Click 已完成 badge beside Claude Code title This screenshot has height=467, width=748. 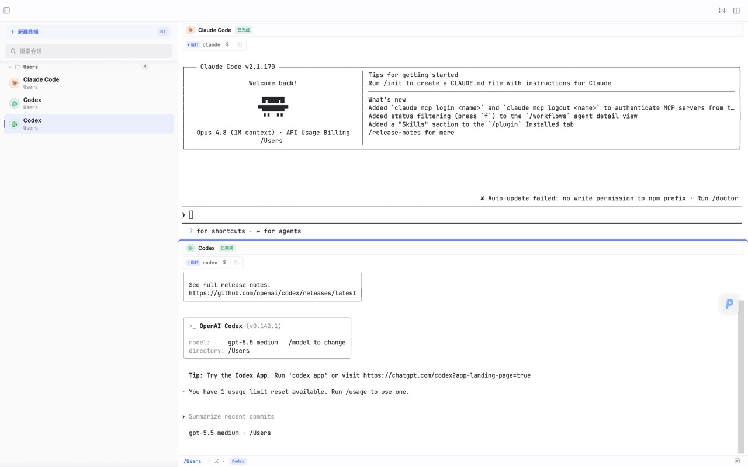(x=244, y=30)
